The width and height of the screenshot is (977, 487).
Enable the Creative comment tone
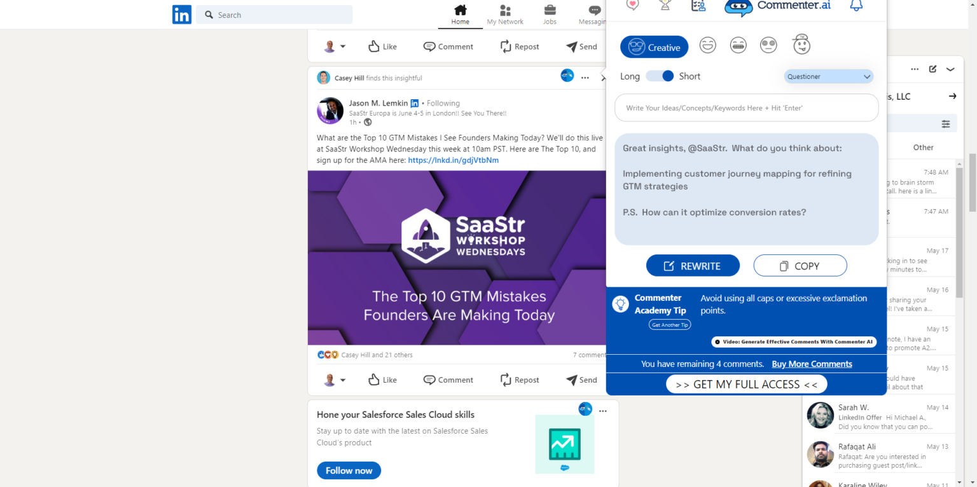pyautogui.click(x=654, y=46)
